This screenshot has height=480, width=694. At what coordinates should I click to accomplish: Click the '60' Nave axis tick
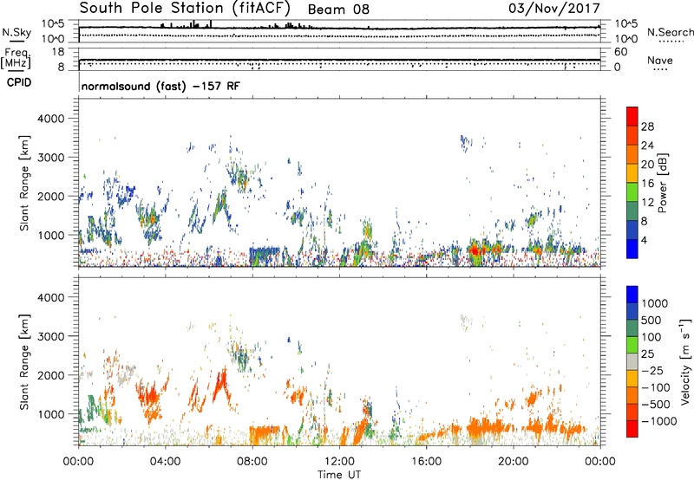click(621, 52)
